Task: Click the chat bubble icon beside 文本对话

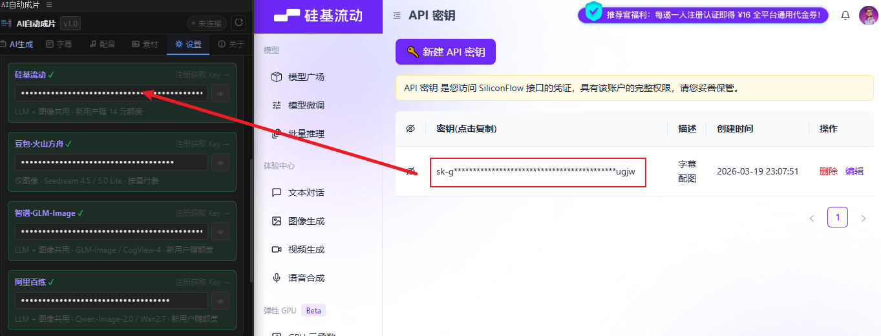Action: 277,193
